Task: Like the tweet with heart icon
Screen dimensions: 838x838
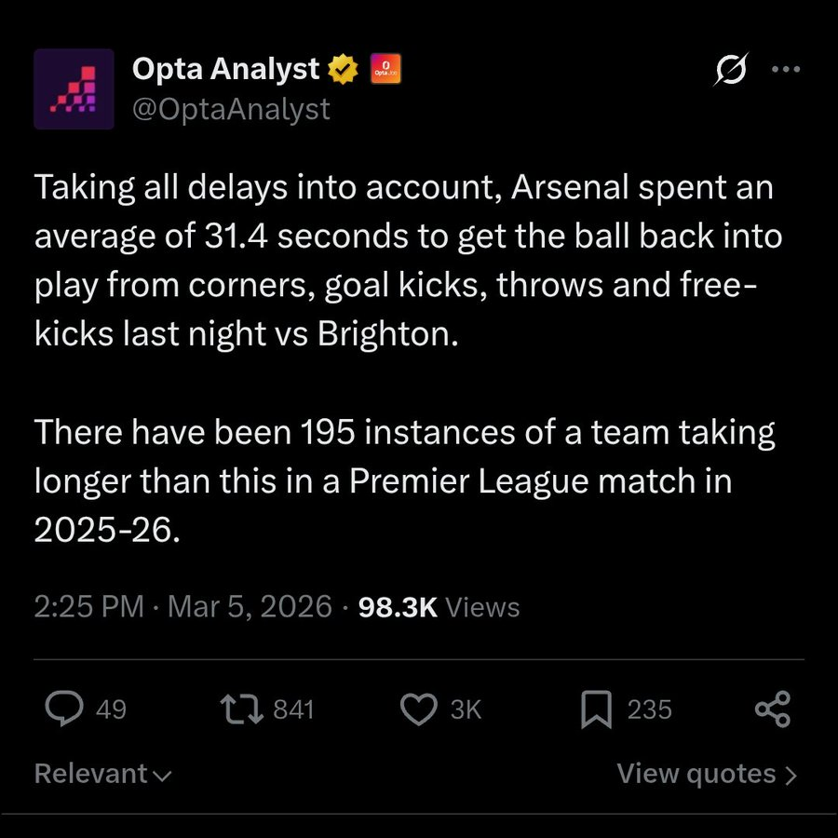Action: pos(419,710)
